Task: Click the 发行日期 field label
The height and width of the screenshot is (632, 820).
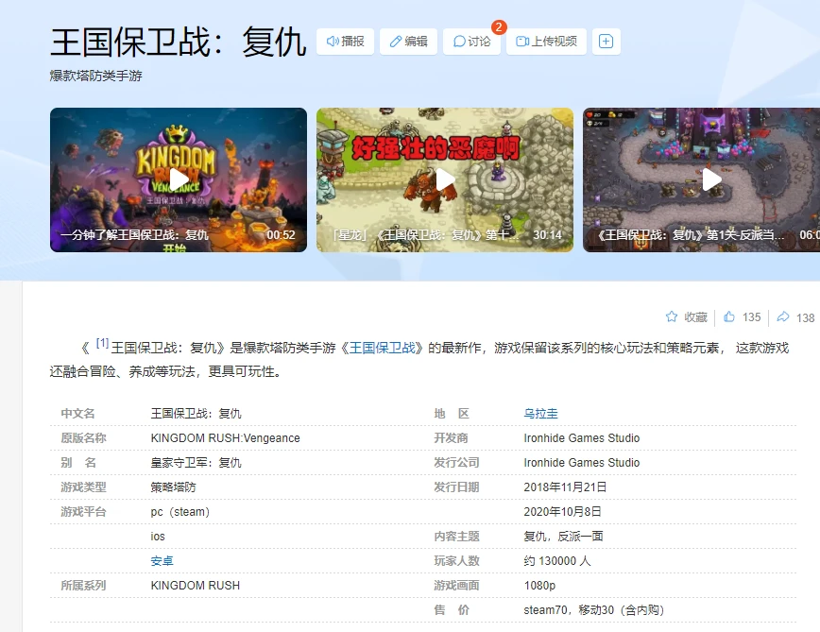Action: pyautogui.click(x=456, y=487)
